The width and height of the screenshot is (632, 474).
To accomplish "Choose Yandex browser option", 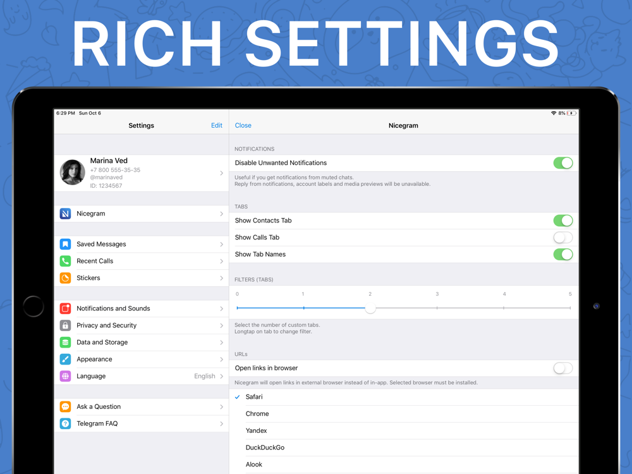I will pyautogui.click(x=404, y=431).
